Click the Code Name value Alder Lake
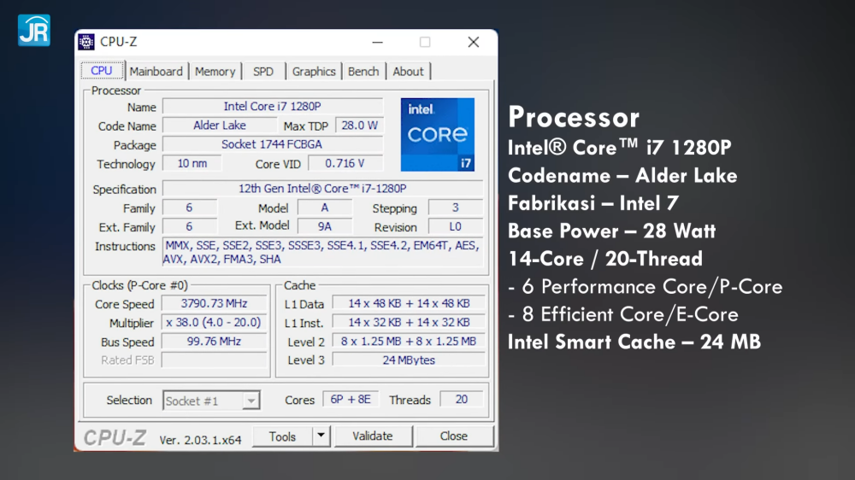 tap(219, 126)
